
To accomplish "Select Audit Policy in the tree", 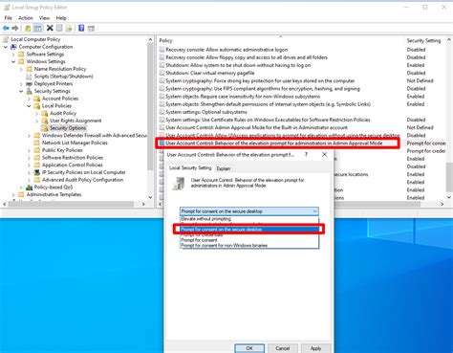I will point(63,113).
